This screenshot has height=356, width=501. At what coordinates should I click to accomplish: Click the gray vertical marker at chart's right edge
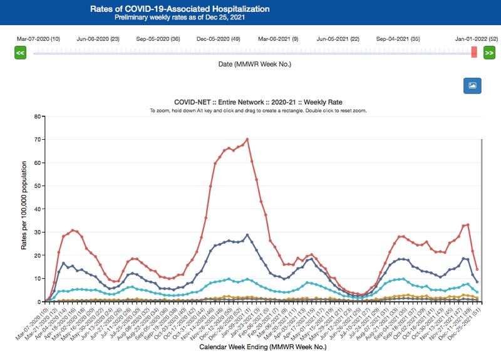[482, 219]
